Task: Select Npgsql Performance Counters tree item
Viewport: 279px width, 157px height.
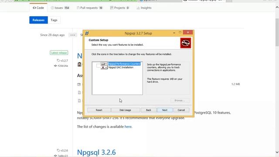Action: point(124,64)
